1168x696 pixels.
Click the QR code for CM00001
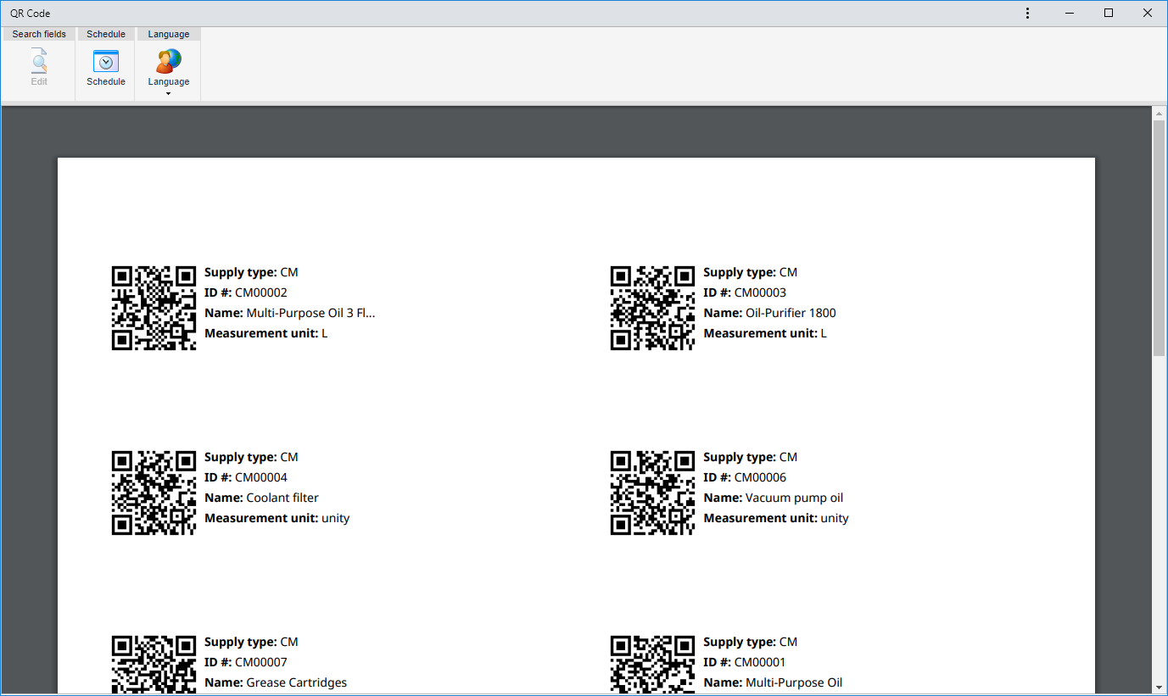tap(652, 665)
